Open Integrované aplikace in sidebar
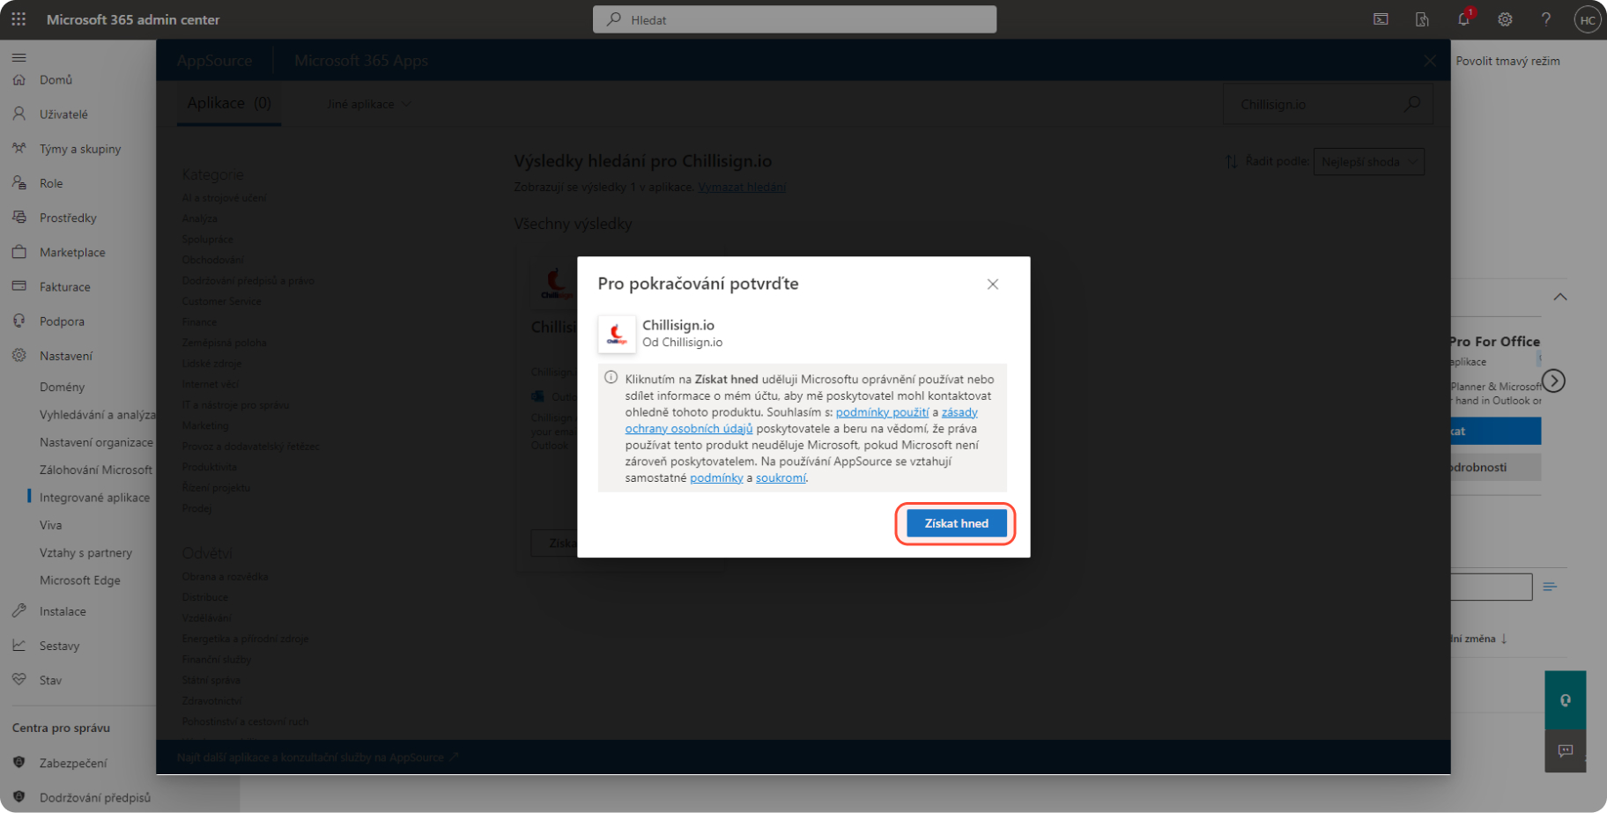This screenshot has width=1607, height=813. 94,497
